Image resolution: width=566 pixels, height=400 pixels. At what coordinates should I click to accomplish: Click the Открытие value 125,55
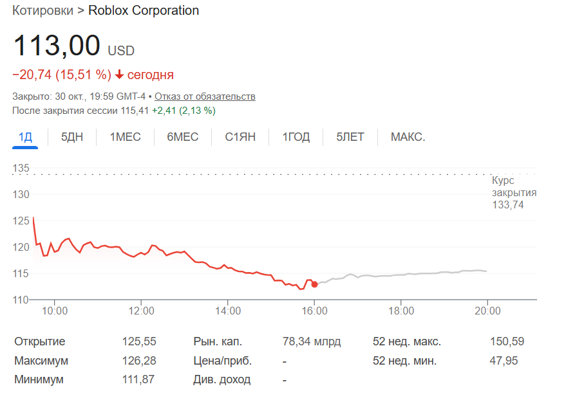pyautogui.click(x=139, y=341)
